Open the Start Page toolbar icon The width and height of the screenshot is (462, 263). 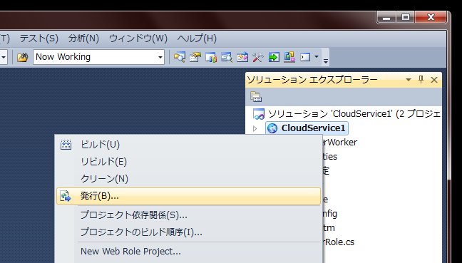pos(242,56)
